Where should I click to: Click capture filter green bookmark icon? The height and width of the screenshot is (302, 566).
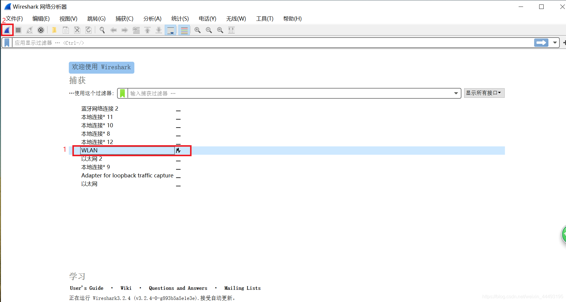point(122,93)
